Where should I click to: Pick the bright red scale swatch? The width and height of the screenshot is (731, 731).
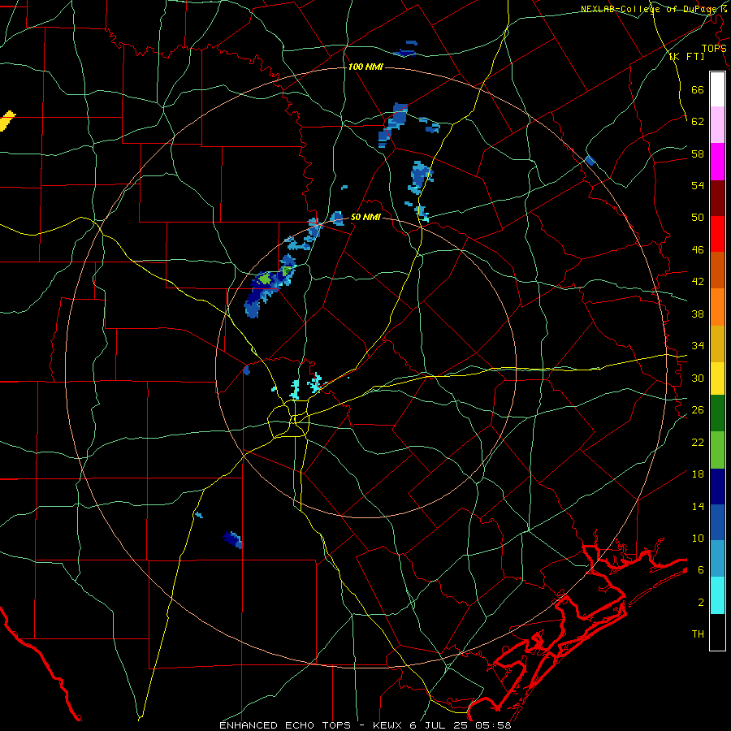717,234
